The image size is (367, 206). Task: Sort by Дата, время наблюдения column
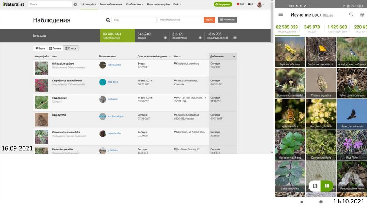click(x=152, y=56)
